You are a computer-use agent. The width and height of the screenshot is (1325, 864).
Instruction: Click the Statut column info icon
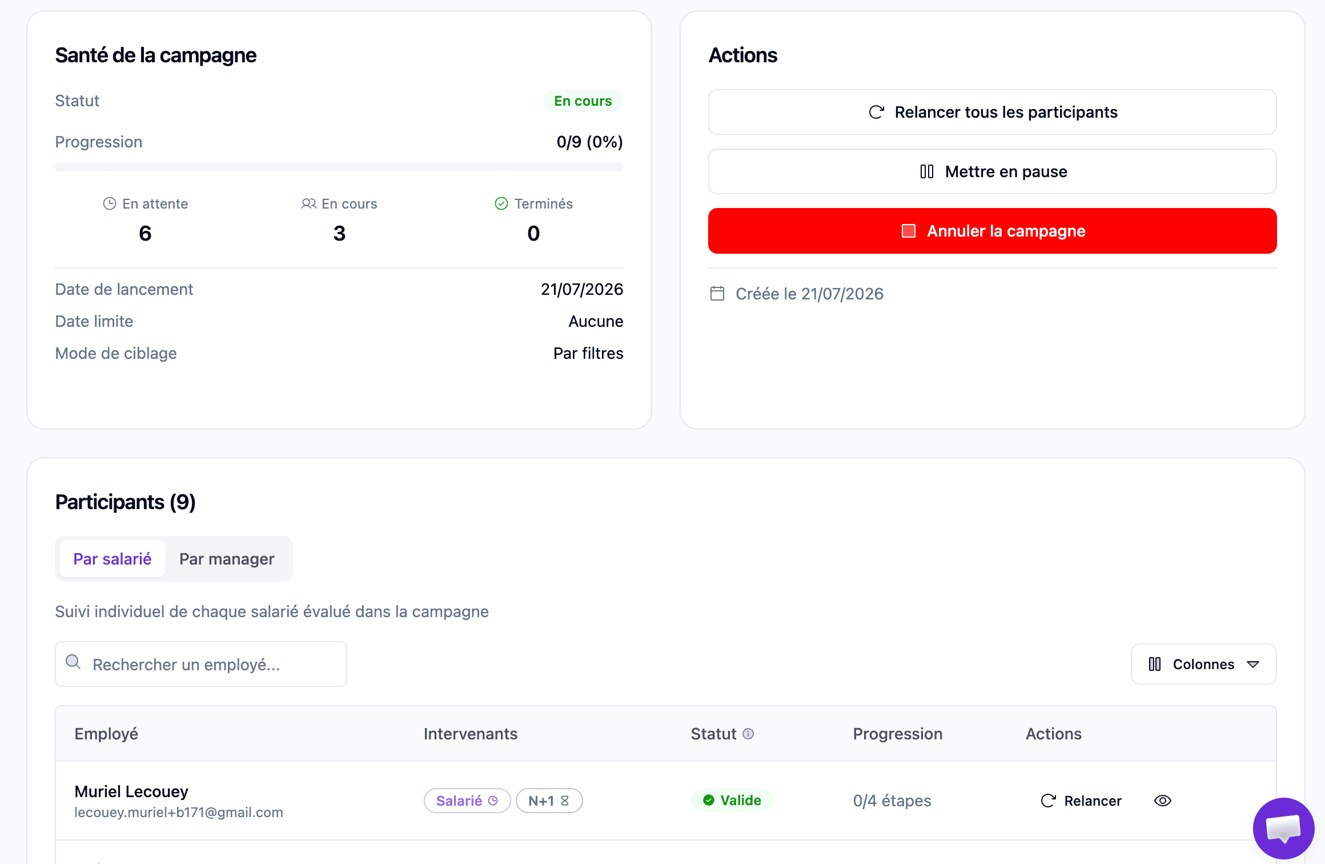[x=748, y=734]
